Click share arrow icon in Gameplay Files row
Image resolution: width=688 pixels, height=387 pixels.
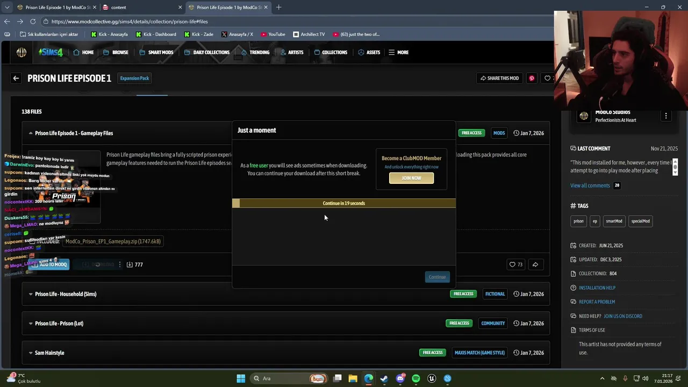535,264
